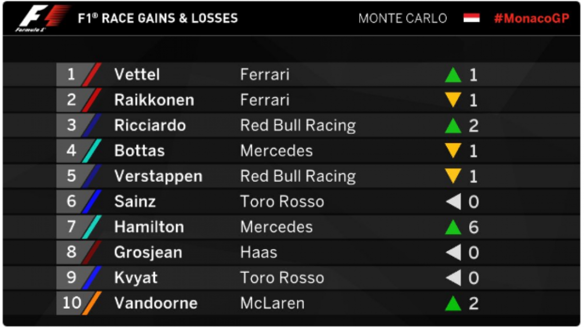Click the orange McLaren stripe beside position 10

pos(92,303)
